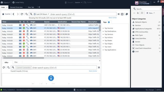This screenshot has width=164, height=92.
Task: Click the Publish button
Action: point(88,2)
